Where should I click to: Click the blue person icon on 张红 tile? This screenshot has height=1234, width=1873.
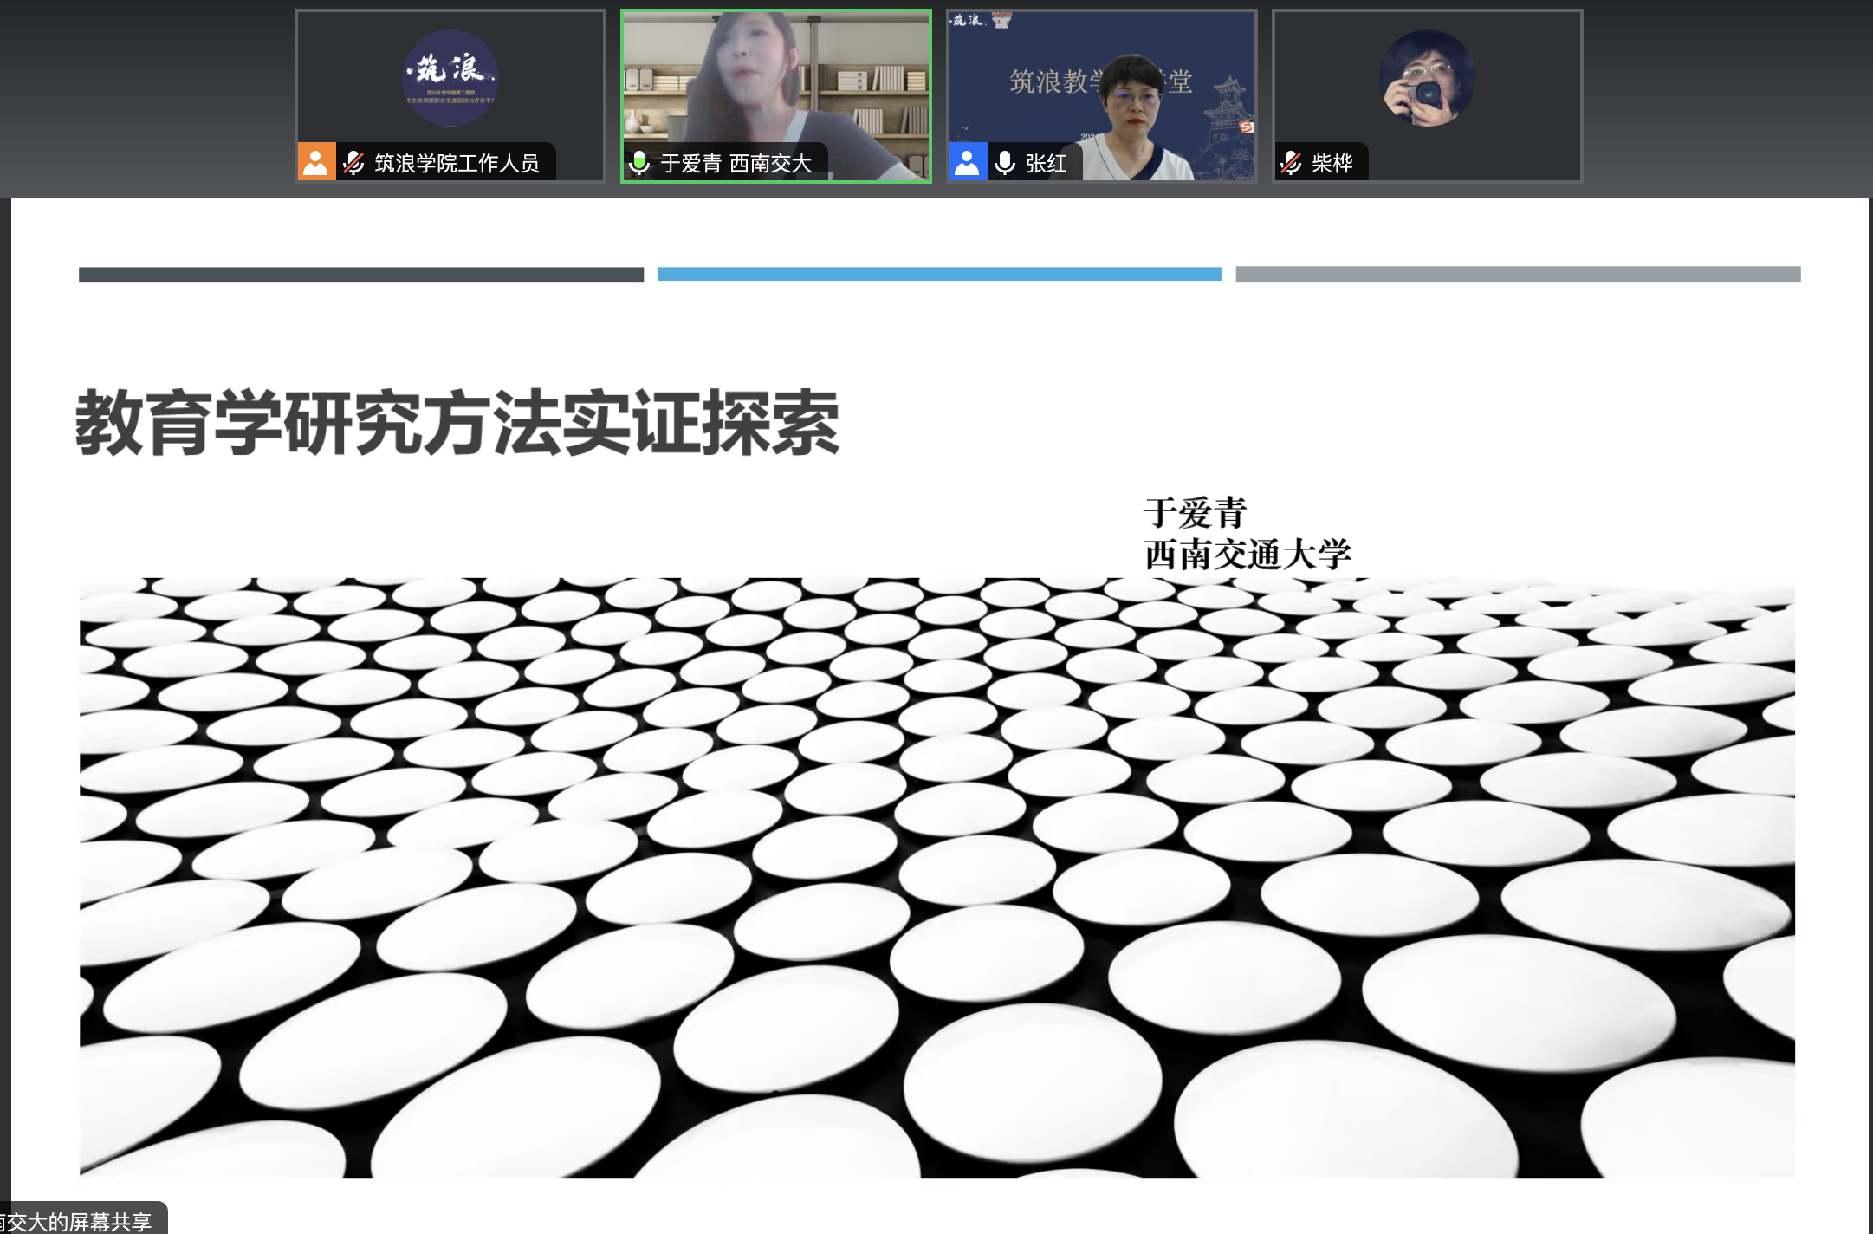[968, 162]
